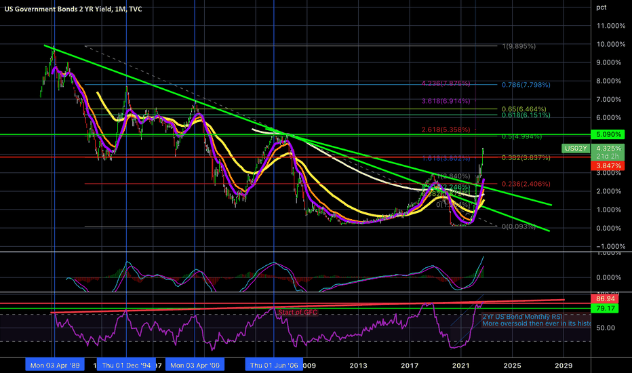The height and width of the screenshot is (373, 632).
Task: Click the 8.000% price axis label
Action: point(609,81)
